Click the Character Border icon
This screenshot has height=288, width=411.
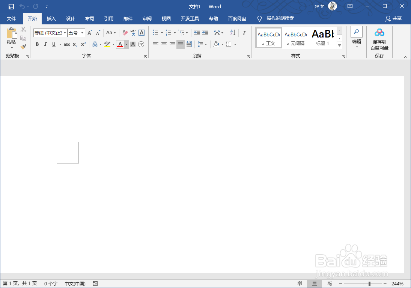coord(142,33)
